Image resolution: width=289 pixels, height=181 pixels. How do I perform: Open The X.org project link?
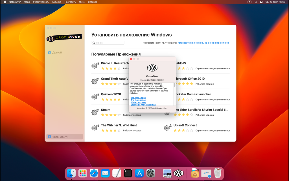pos(138,100)
